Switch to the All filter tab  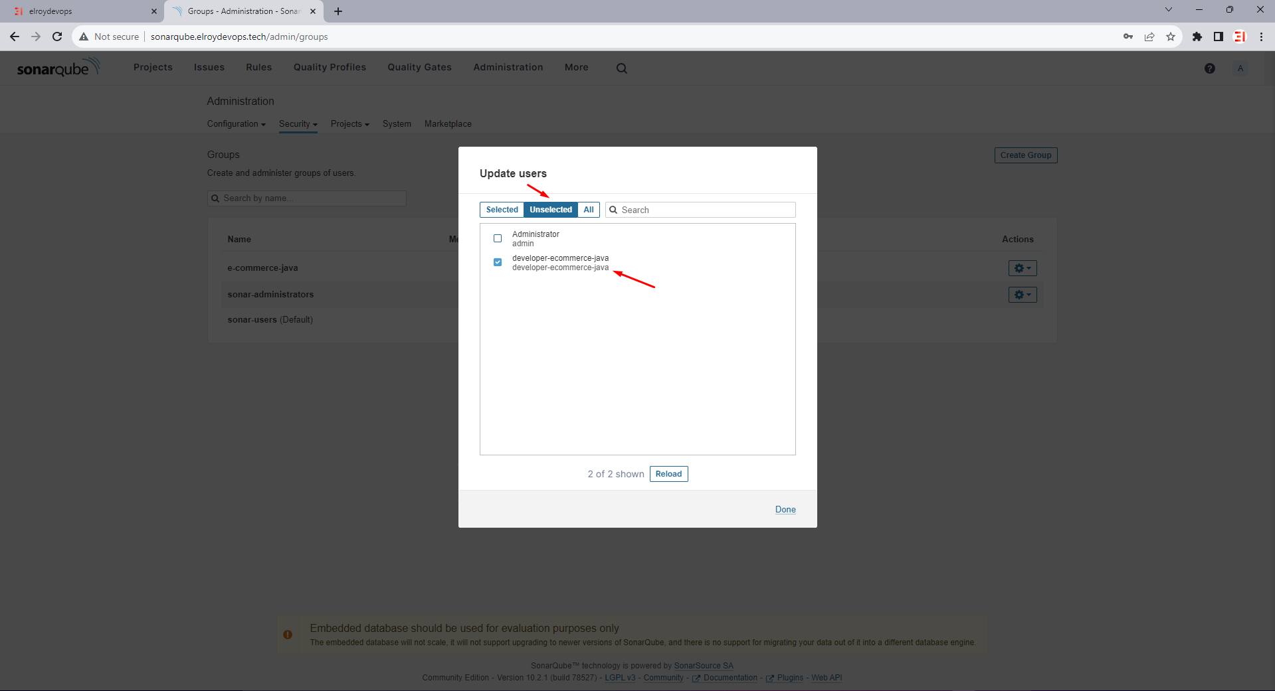(589, 210)
